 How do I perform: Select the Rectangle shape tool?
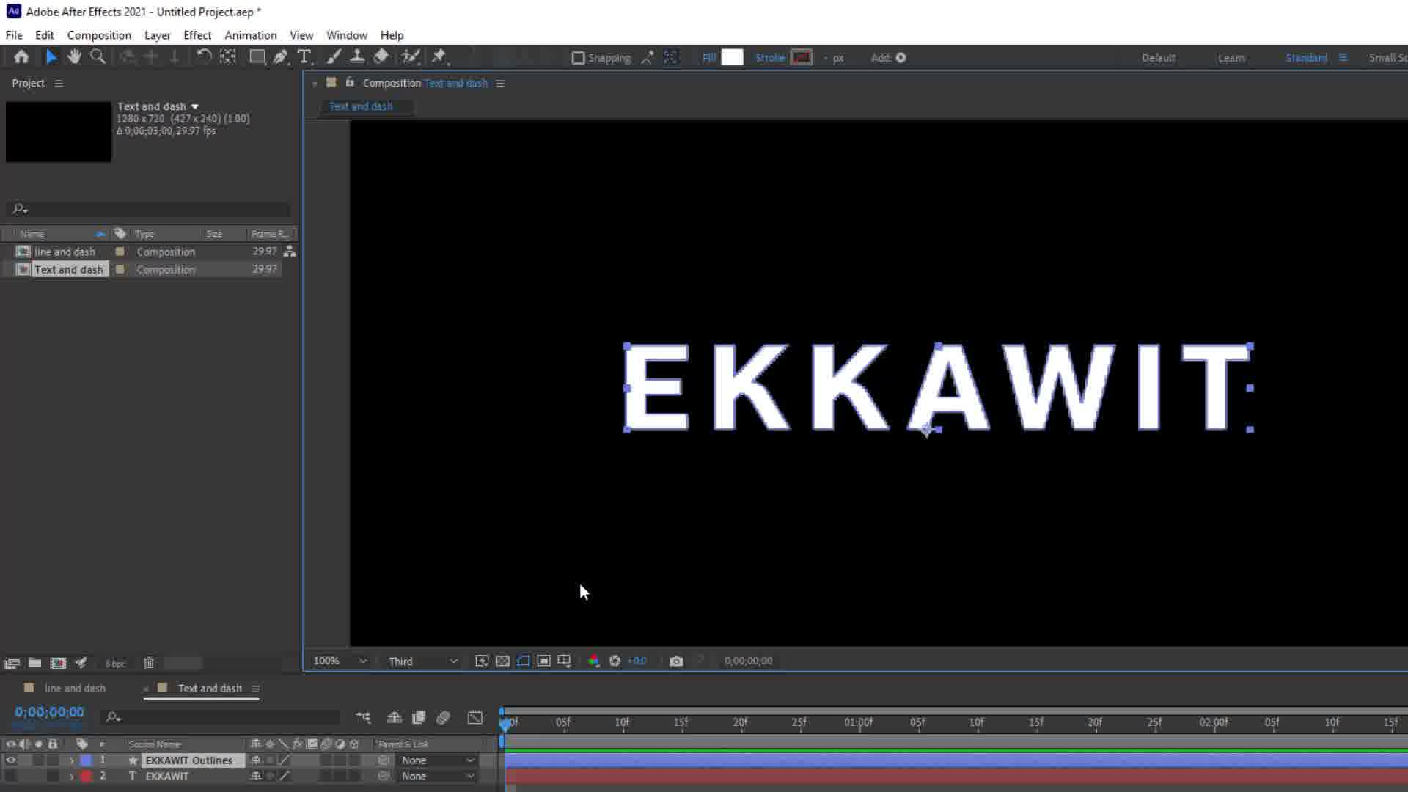click(257, 57)
